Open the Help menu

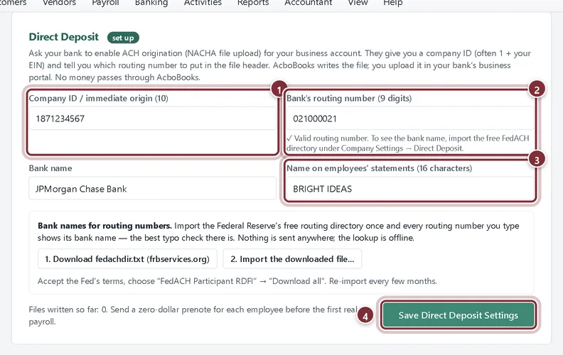pos(393,3)
